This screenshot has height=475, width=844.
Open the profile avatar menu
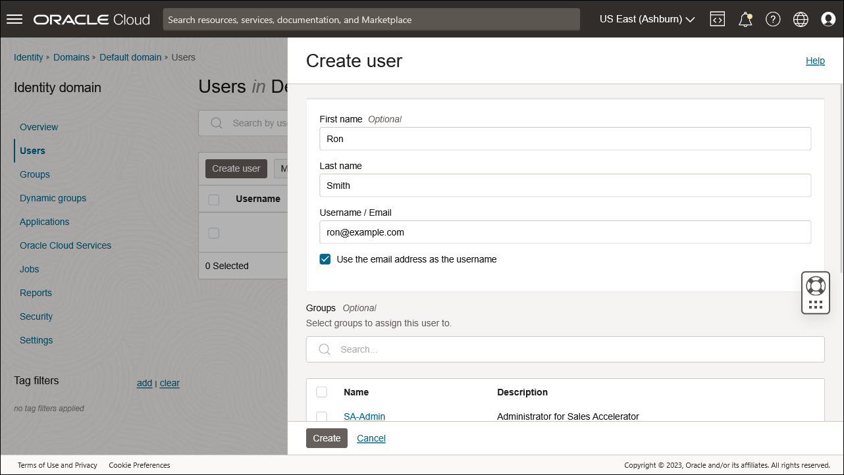[x=828, y=18]
